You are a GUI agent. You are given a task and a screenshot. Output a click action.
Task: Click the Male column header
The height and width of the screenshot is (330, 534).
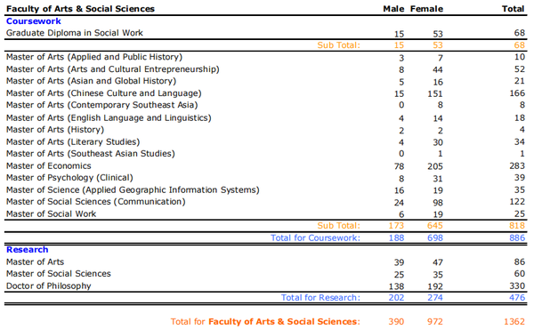coord(393,9)
